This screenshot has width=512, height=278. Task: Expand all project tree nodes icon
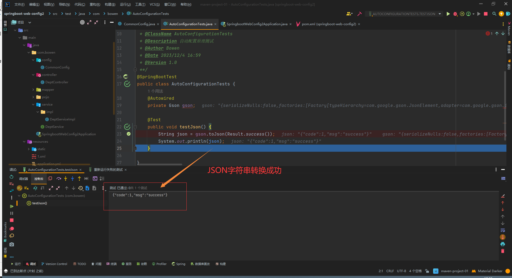click(x=89, y=22)
